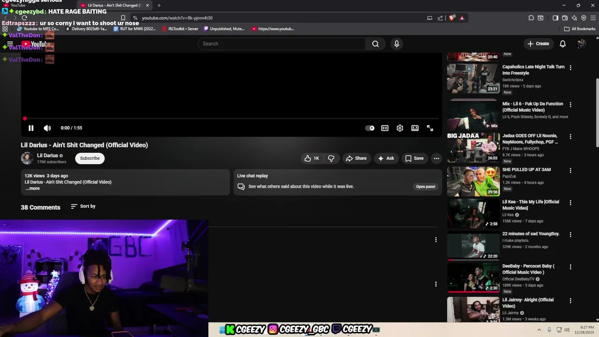Switch player to theater mode
The height and width of the screenshot is (337, 599).
point(415,128)
